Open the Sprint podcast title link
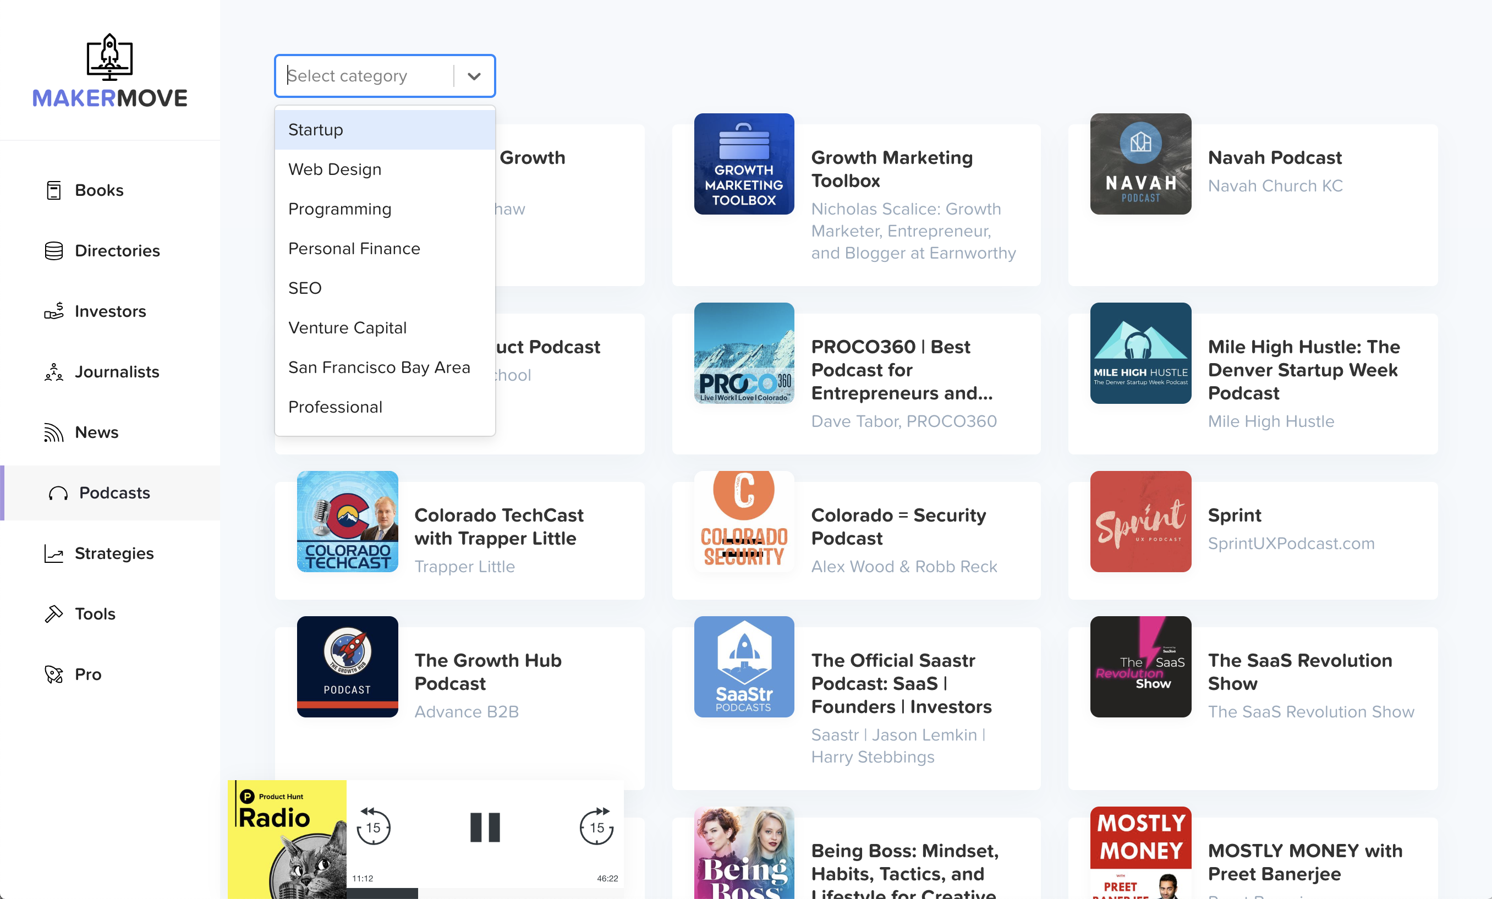This screenshot has width=1492, height=899. pos(1234,514)
